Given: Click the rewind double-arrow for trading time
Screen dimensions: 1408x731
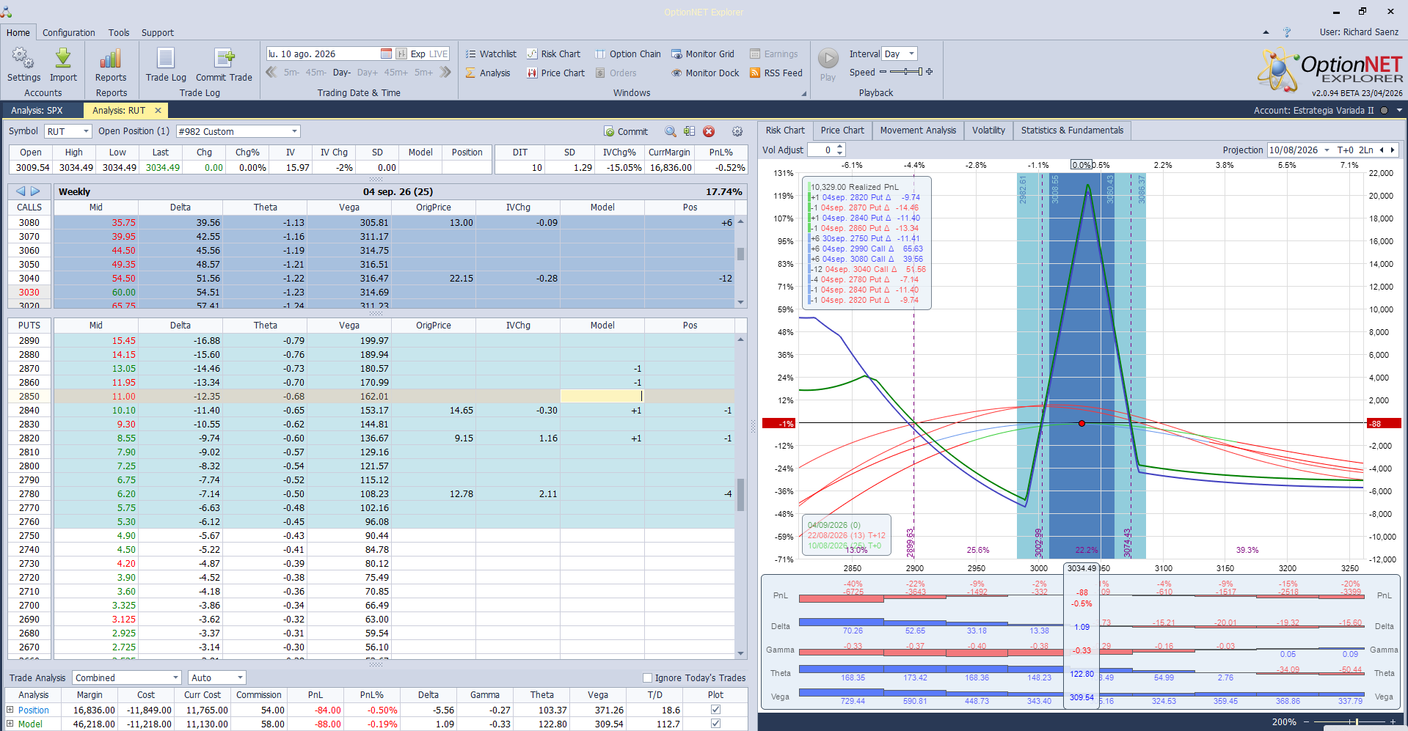Looking at the screenshot, I should point(271,72).
